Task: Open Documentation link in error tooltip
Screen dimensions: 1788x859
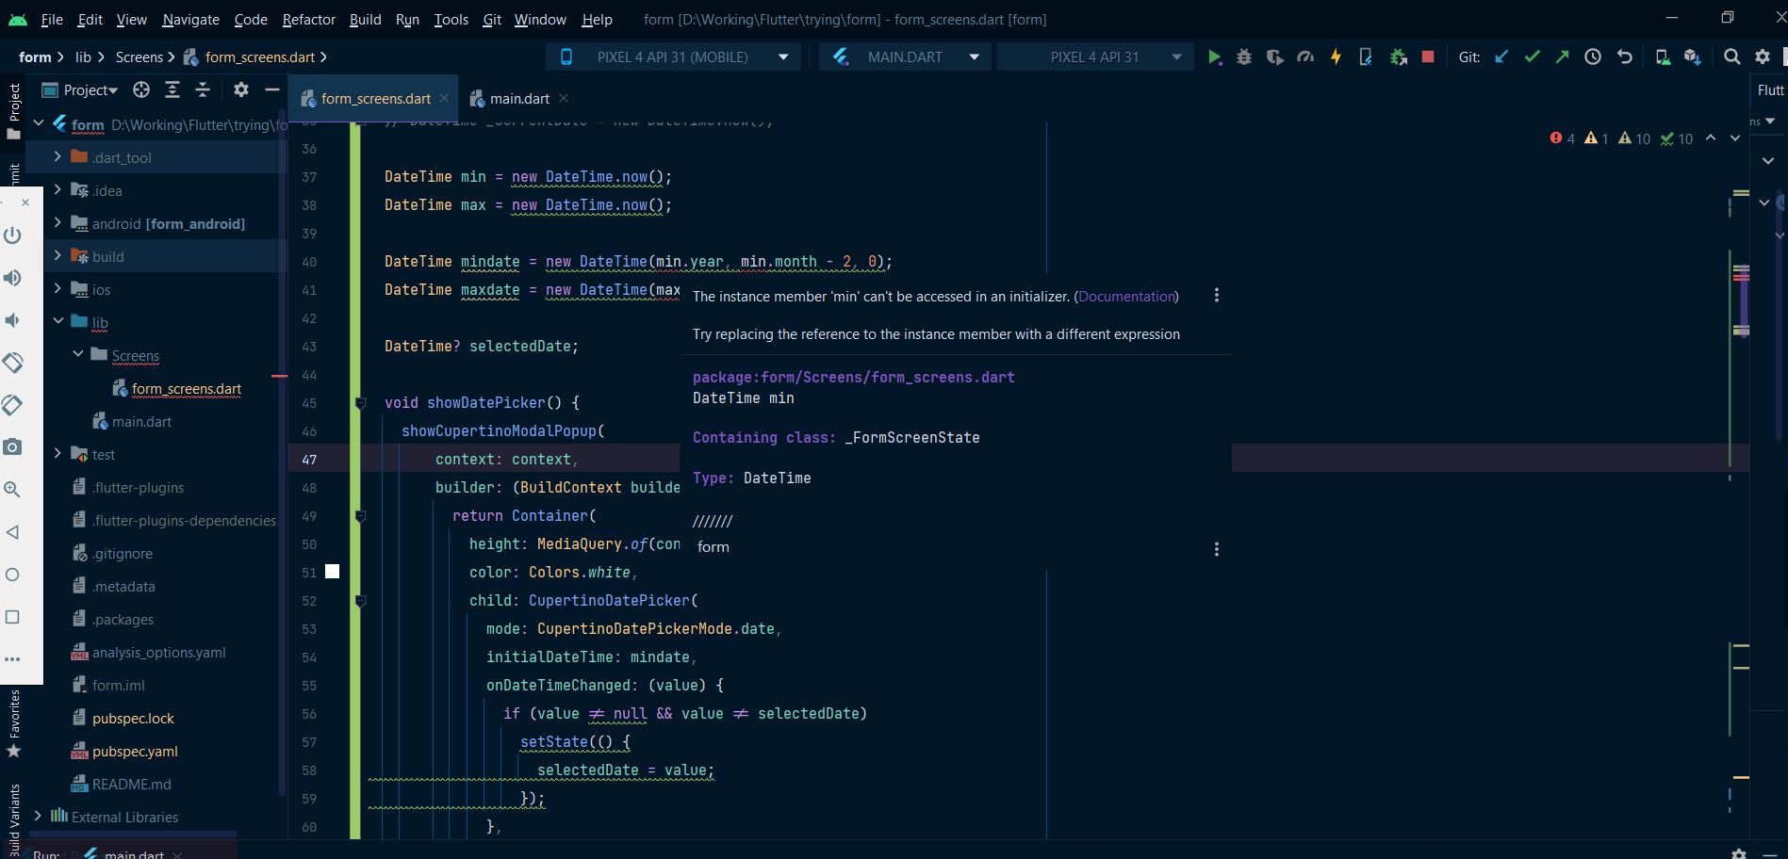Action: pos(1127,297)
